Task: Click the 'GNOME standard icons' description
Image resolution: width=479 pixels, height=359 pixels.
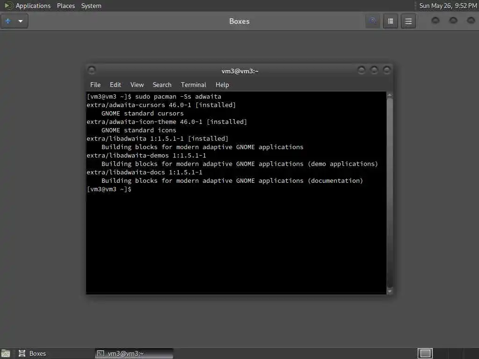Action: [x=138, y=130]
